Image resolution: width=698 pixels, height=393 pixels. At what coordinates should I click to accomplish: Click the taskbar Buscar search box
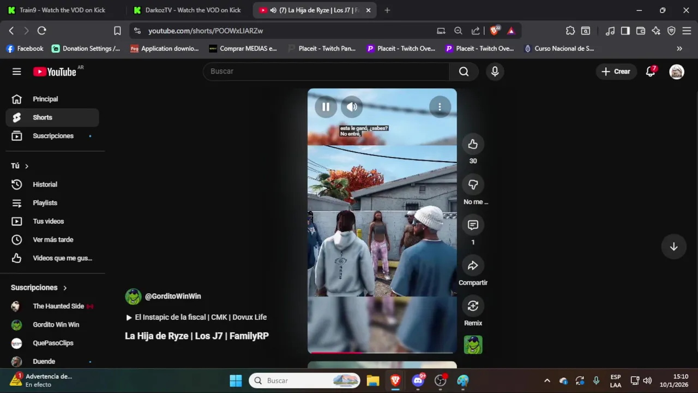tap(305, 380)
